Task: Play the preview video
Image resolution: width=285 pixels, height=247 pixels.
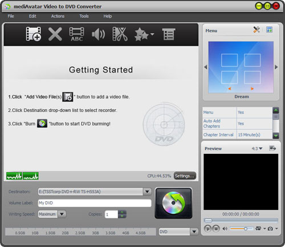Action: pos(207,228)
